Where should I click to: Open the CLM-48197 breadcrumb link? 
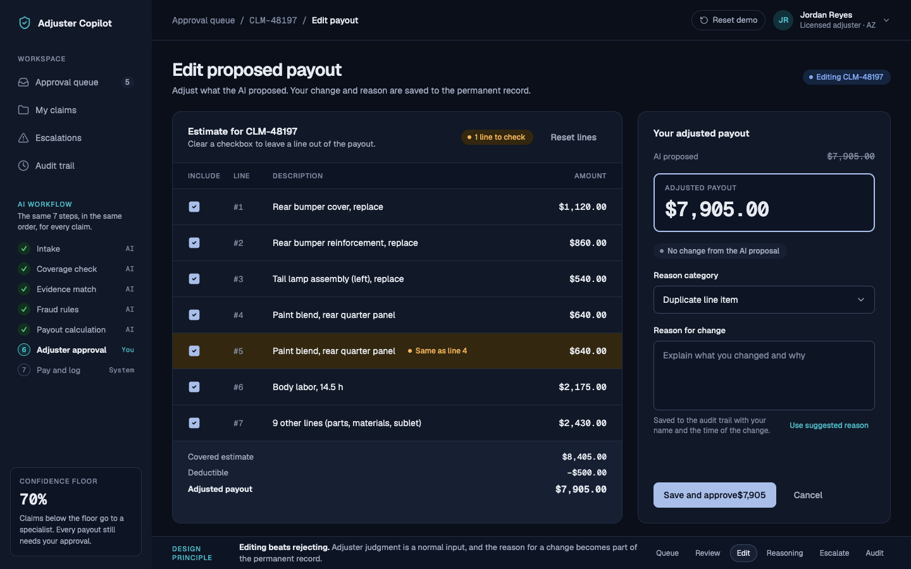point(273,20)
